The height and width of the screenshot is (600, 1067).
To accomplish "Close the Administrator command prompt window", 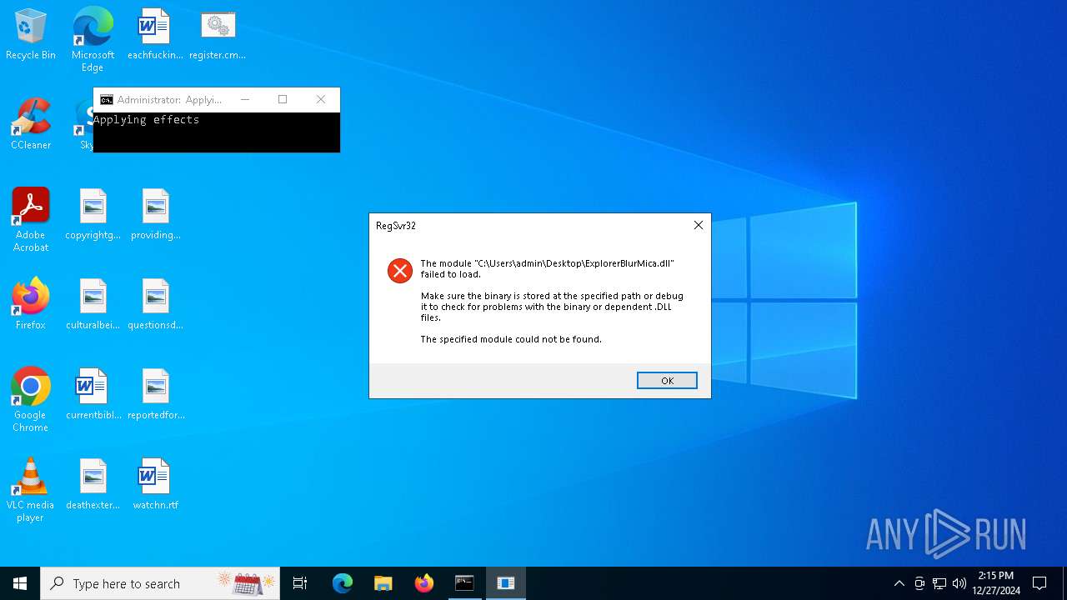I will tap(321, 99).
